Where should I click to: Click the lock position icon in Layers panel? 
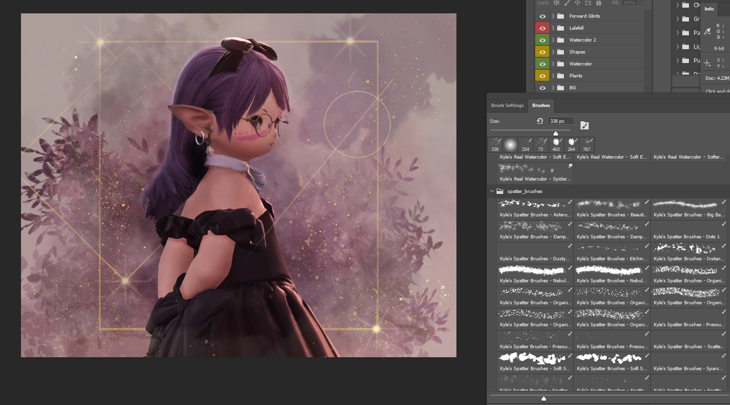point(577,3)
